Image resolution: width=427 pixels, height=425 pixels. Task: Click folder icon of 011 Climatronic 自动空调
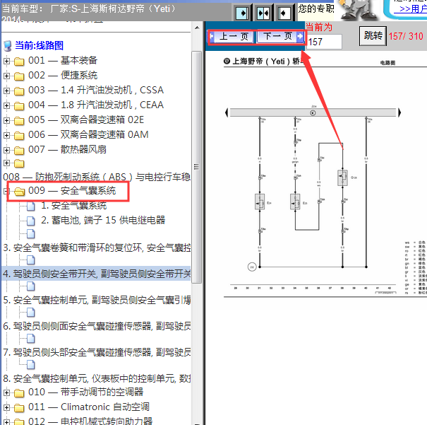pos(19,408)
